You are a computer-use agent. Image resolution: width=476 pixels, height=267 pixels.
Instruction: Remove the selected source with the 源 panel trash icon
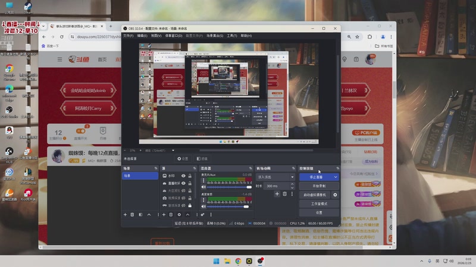coord(171,215)
